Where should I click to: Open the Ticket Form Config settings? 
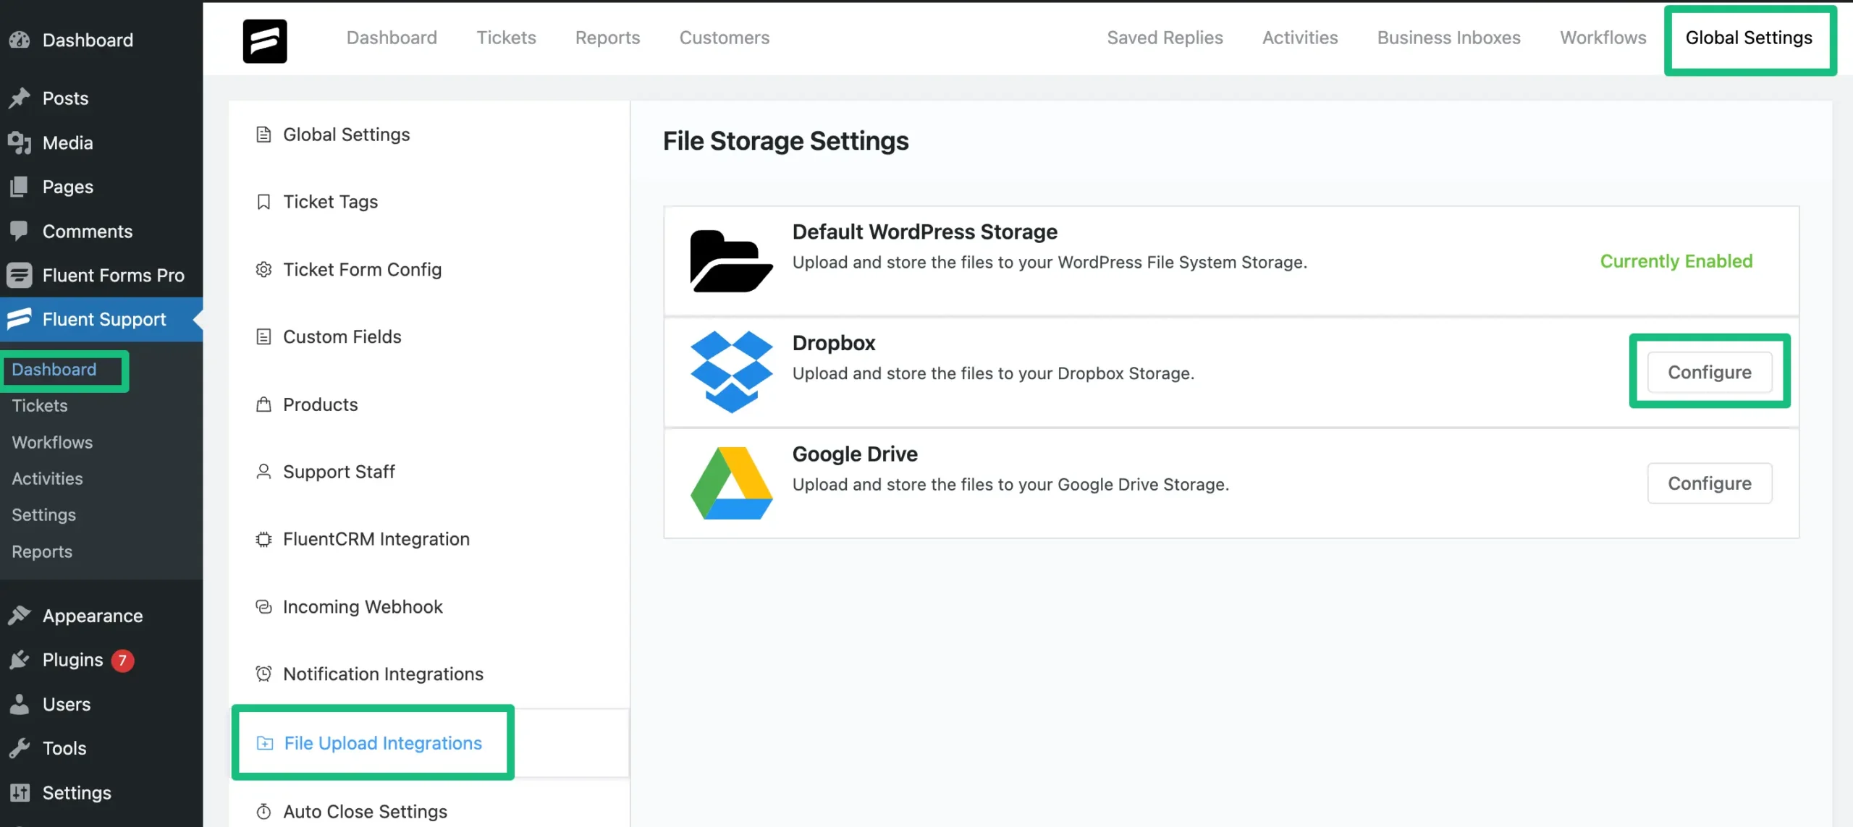[429, 269]
